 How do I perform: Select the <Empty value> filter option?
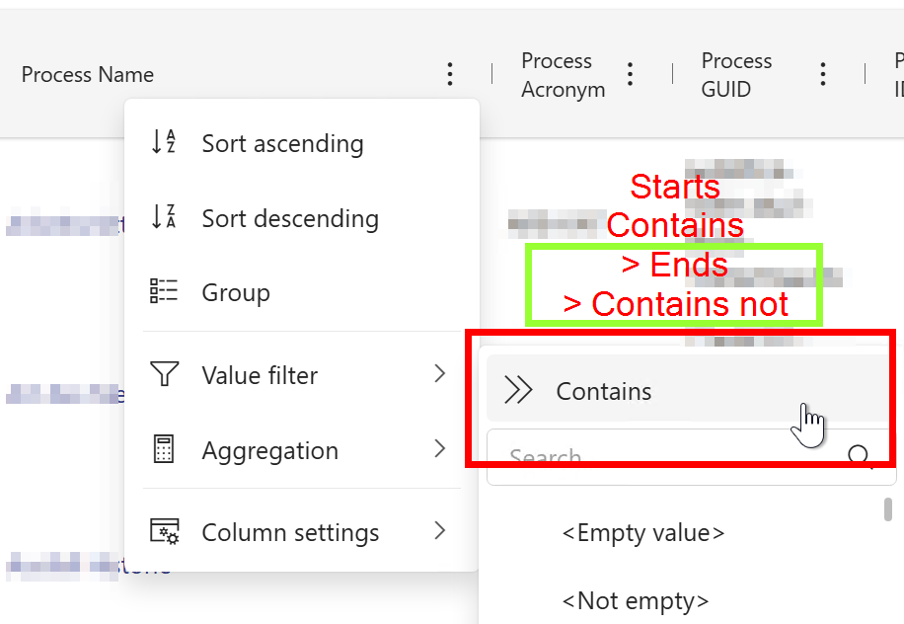(x=642, y=533)
